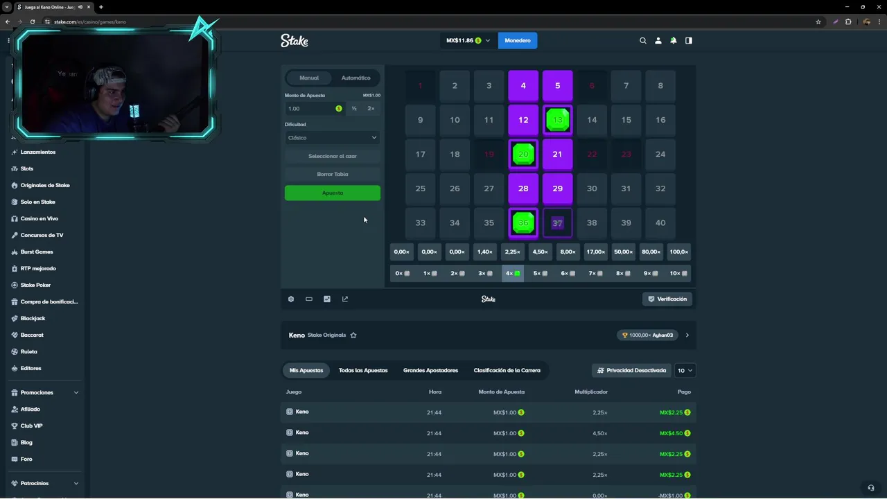887x499 pixels.
Task: Open live stats chart icon
Action: pos(327,299)
